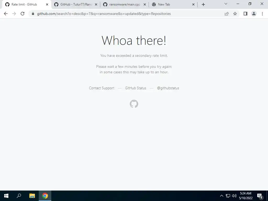
Task: Open the Chrome side panel
Action: point(245,14)
